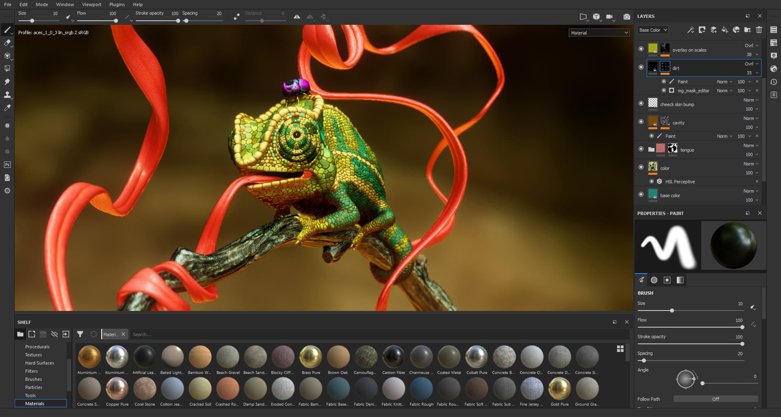Open the Base Color channel dropdown
781x417 pixels.
[x=652, y=30]
